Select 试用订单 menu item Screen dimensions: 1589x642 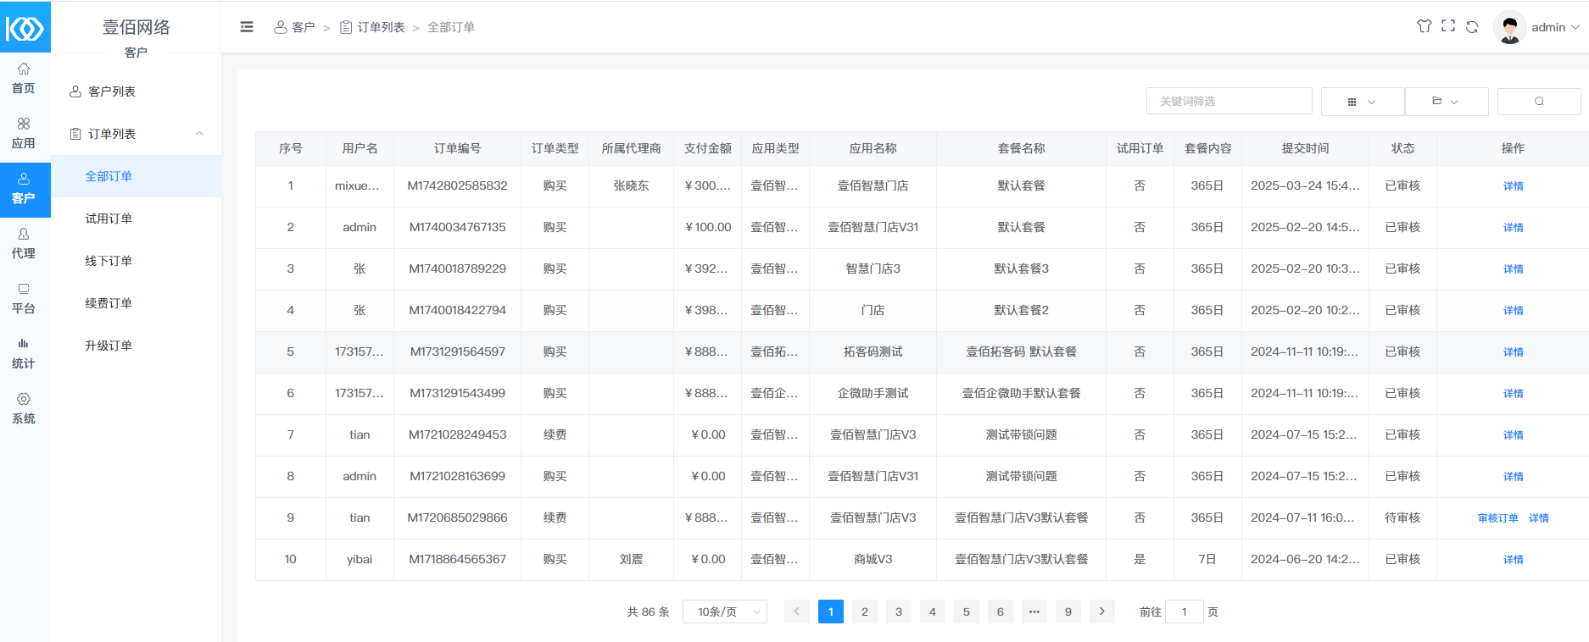(x=137, y=219)
